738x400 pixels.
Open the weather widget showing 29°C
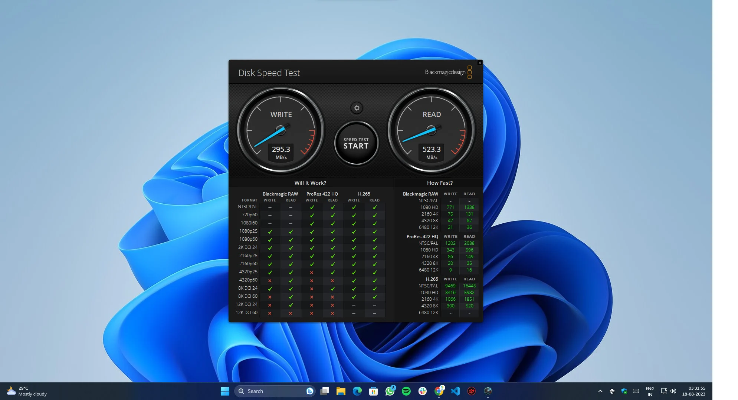click(x=27, y=391)
